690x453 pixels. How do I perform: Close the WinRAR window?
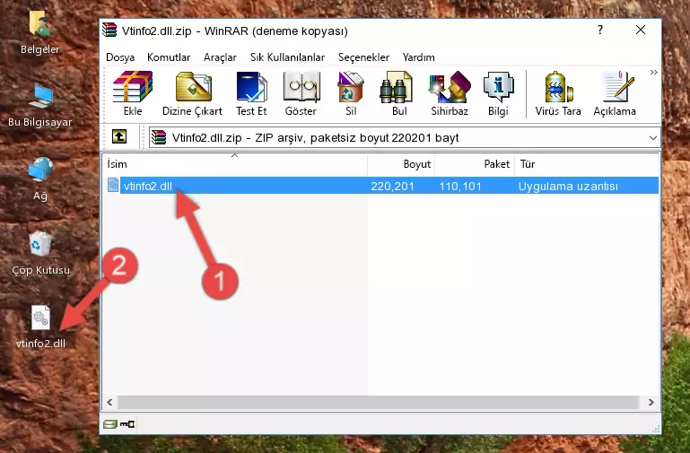pos(641,30)
